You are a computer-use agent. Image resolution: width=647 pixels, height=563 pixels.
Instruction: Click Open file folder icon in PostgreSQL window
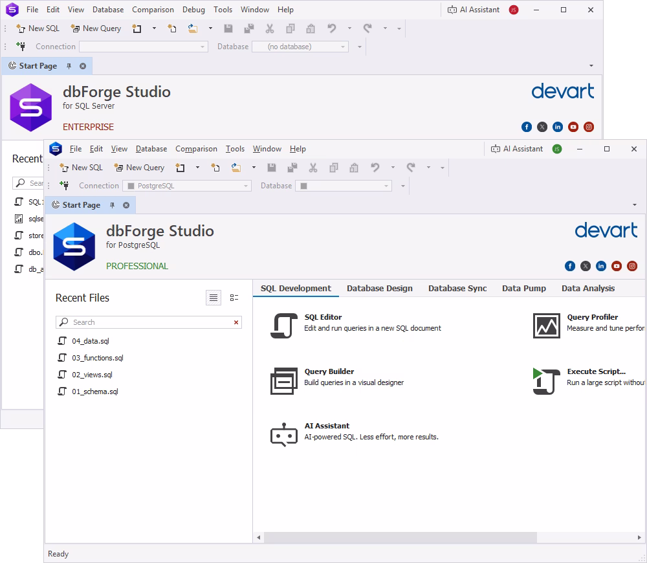coord(236,168)
